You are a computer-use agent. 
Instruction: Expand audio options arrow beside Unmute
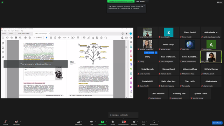point(9,122)
